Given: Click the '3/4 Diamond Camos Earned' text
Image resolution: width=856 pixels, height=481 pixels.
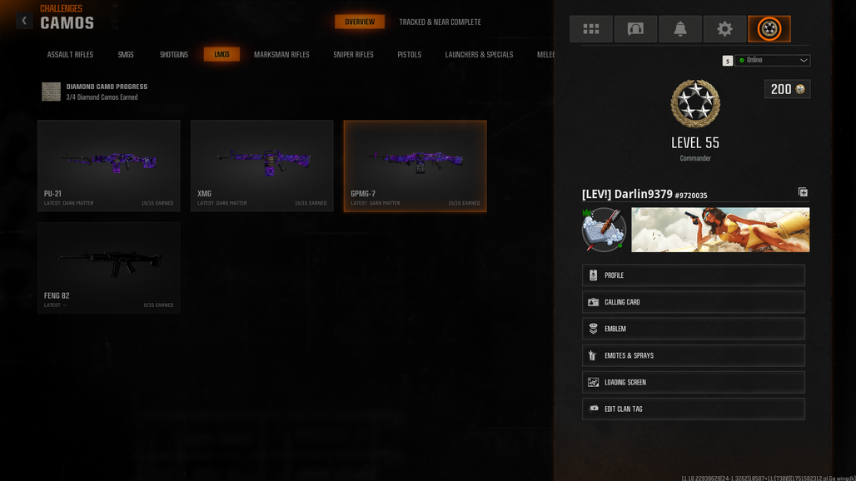Looking at the screenshot, I should (x=102, y=97).
